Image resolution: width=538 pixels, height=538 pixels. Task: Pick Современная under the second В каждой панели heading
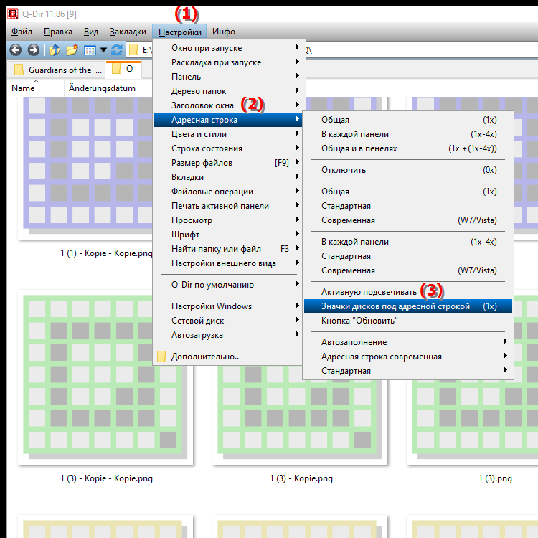point(408,270)
